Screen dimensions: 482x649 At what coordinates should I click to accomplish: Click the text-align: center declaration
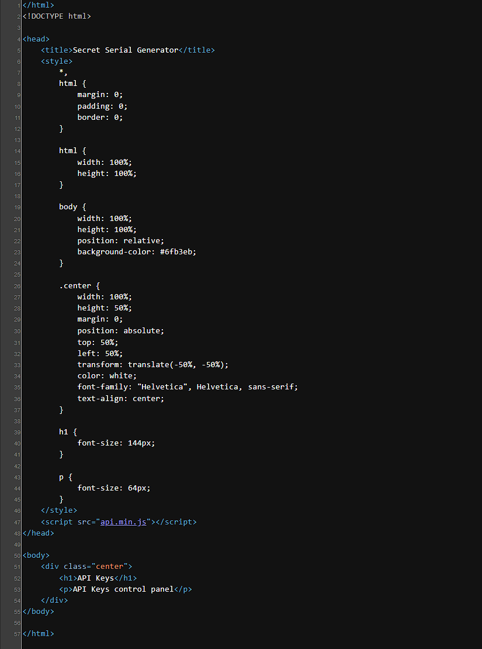pos(121,399)
